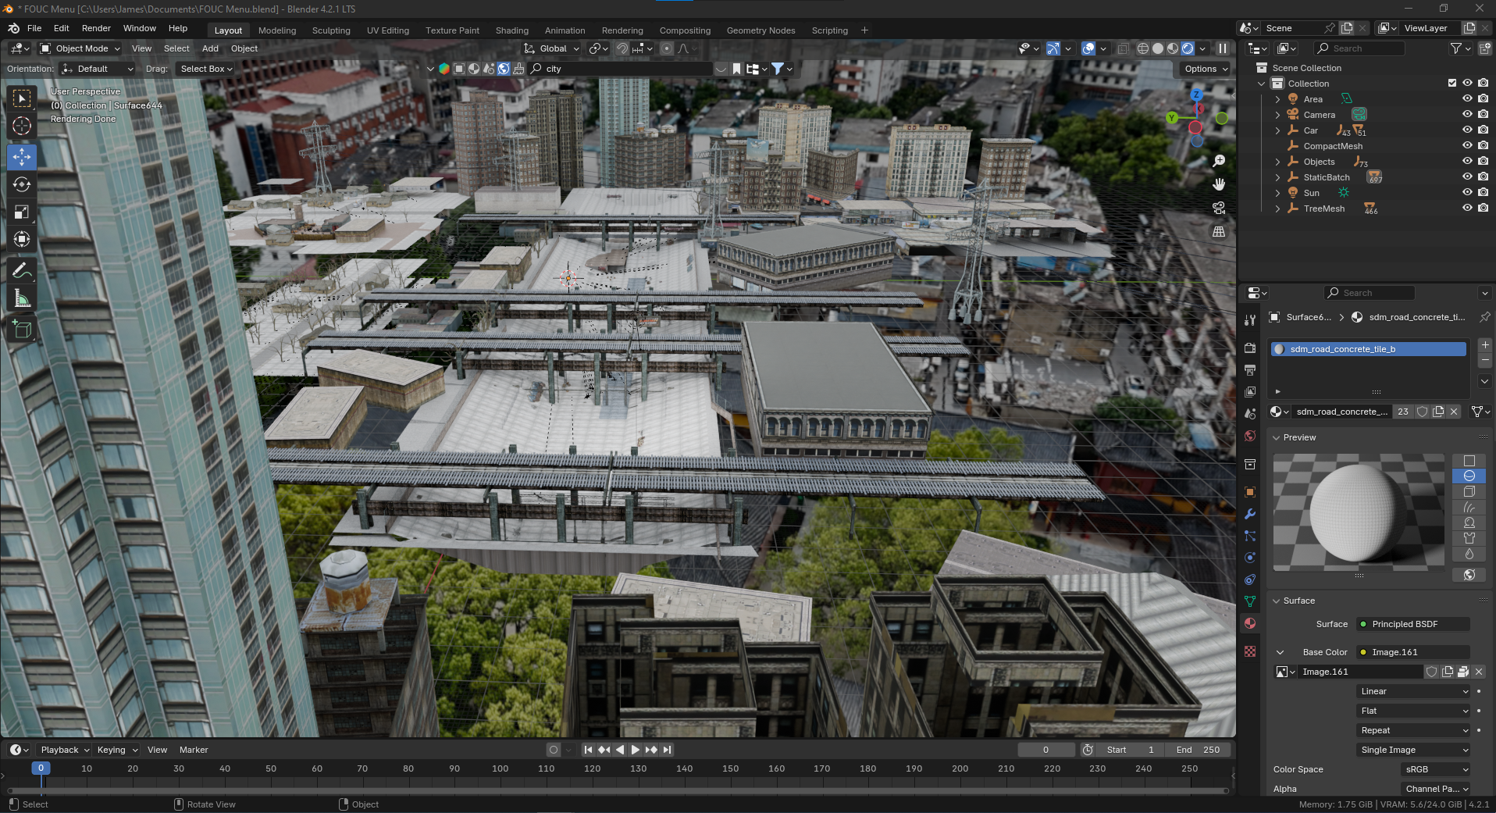Screen dimensions: 1496x813
Task: Select the Add Cube tool
Action: 22,330
